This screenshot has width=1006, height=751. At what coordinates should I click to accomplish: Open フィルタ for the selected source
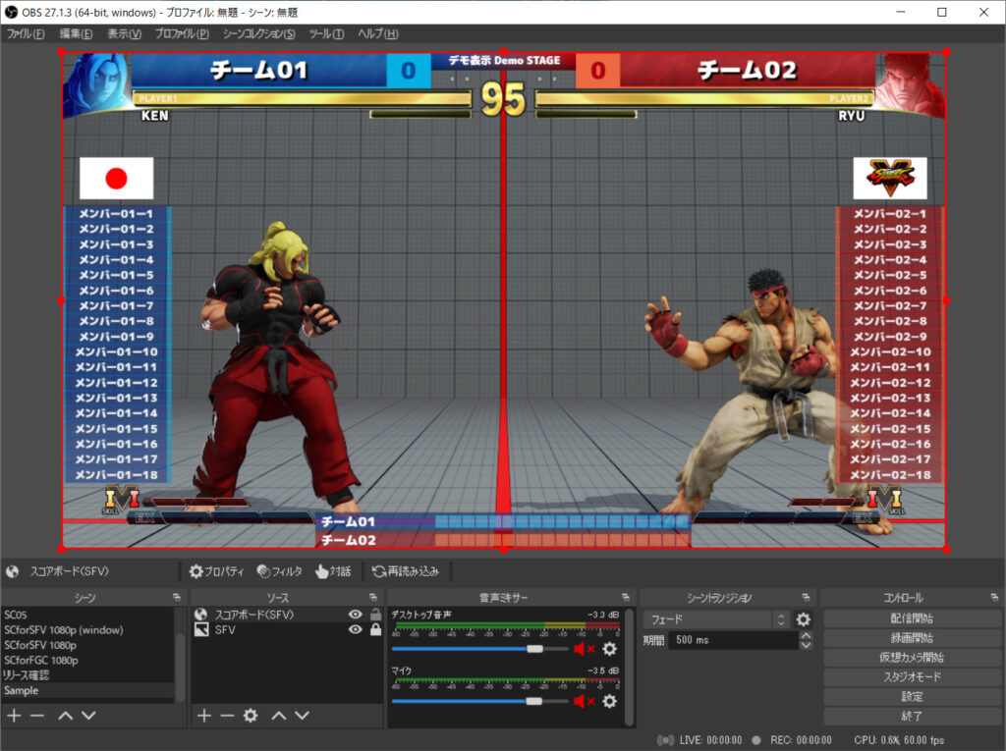(280, 570)
